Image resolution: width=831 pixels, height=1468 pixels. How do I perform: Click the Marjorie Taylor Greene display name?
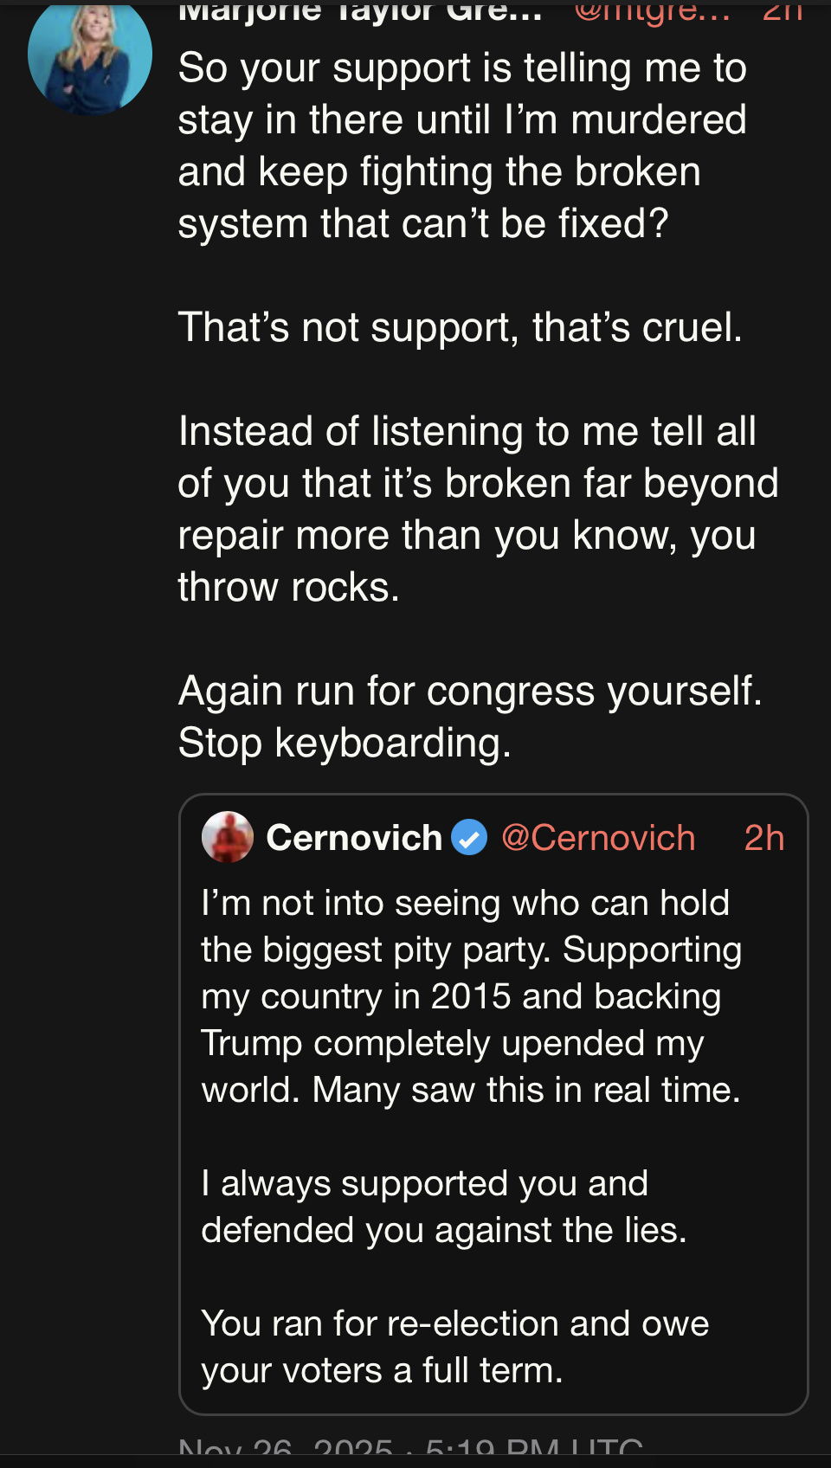(360, 10)
